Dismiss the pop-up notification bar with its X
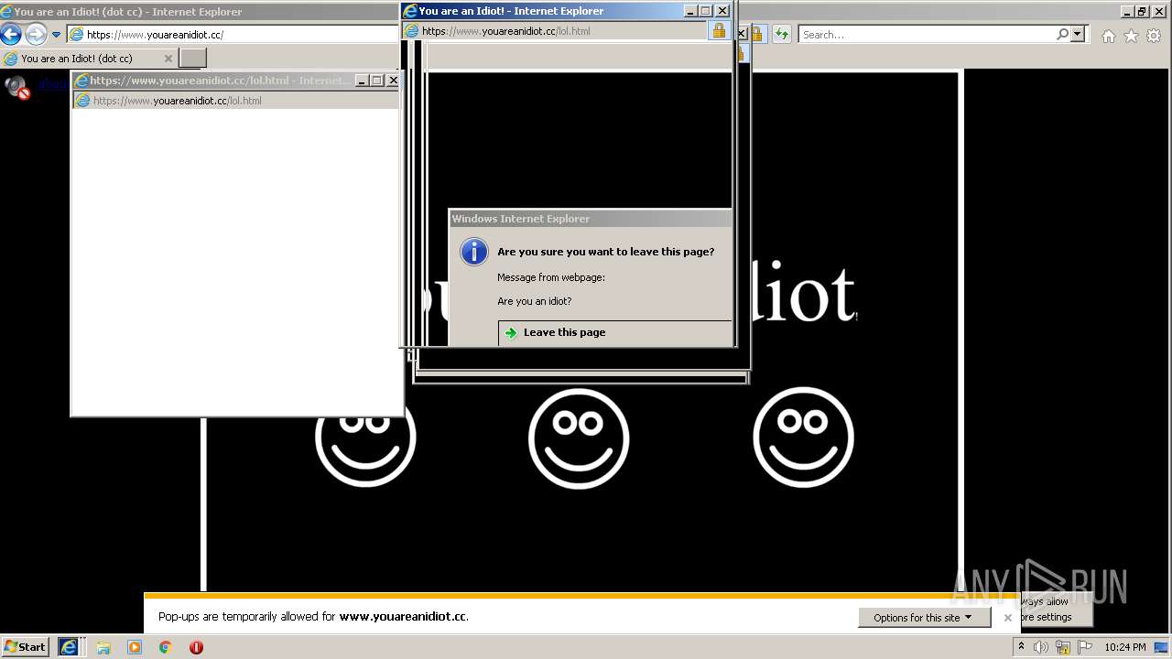 click(x=1008, y=618)
